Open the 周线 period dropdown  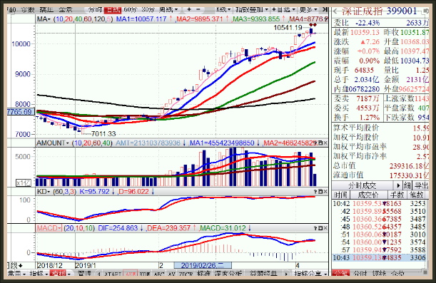click(x=168, y=10)
